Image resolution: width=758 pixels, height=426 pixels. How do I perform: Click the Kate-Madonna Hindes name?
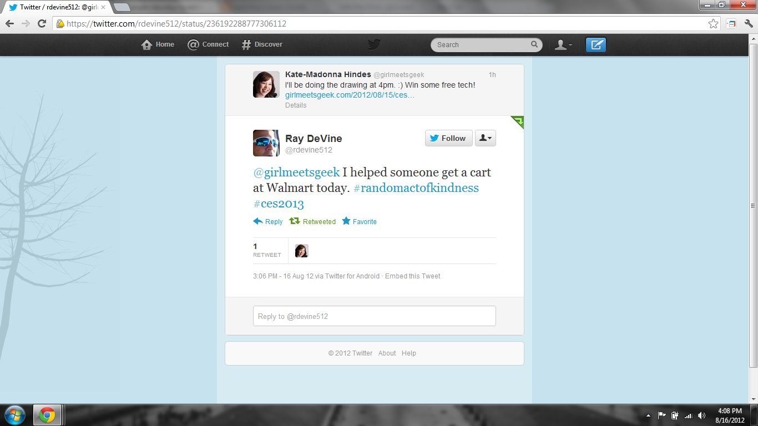pos(328,74)
